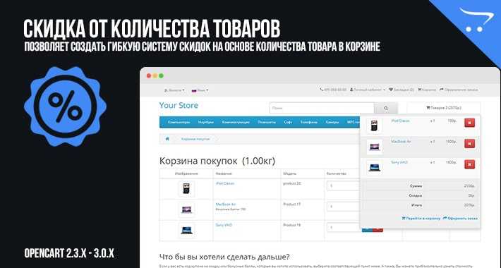
Task: Open MacBook Air link in cart table
Action: [226, 204]
